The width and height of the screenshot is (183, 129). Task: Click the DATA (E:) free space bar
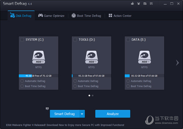click(x=145, y=76)
